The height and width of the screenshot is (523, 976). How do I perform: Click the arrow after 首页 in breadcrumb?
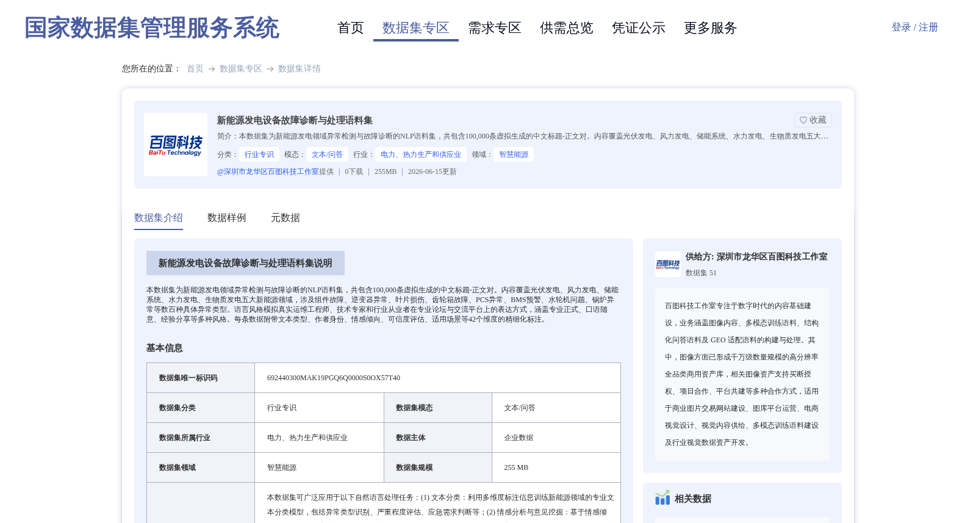[212, 69]
